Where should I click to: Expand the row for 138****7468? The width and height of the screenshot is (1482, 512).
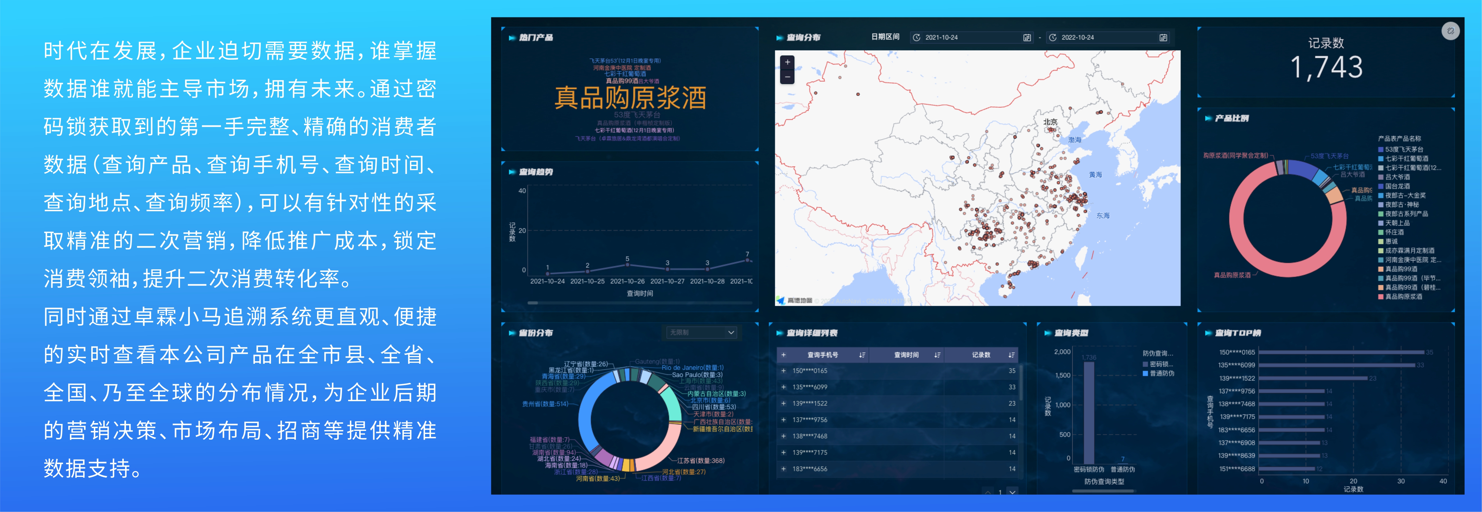[783, 436]
